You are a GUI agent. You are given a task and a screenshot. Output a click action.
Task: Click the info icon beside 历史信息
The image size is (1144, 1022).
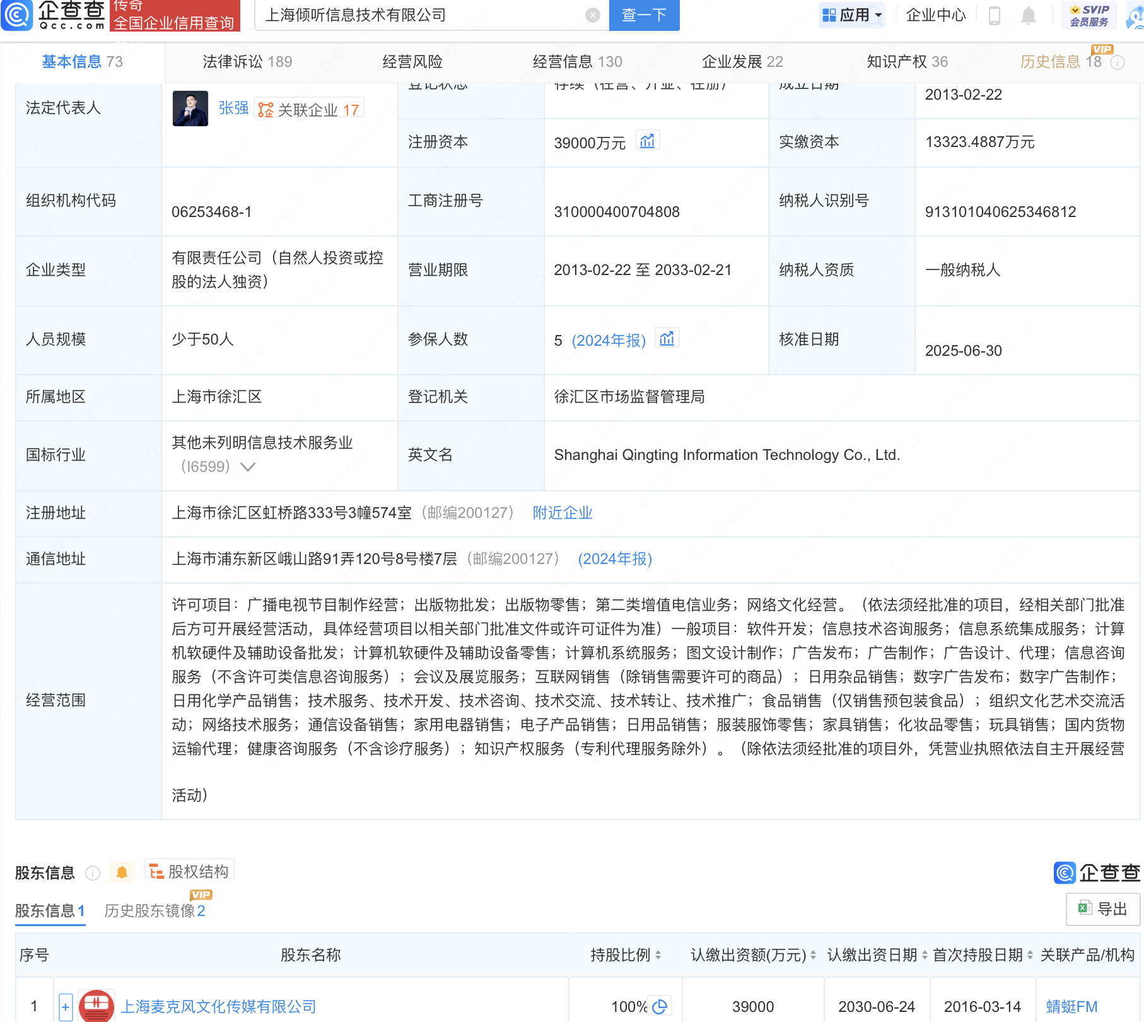click(x=1118, y=62)
